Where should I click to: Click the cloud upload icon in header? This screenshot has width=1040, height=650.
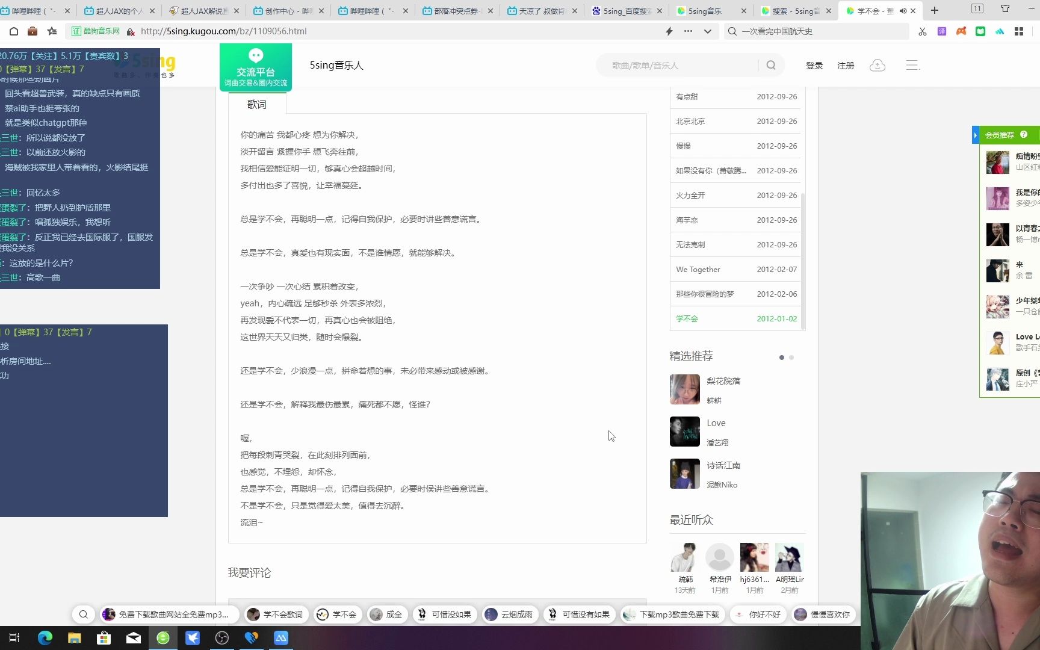click(x=877, y=65)
